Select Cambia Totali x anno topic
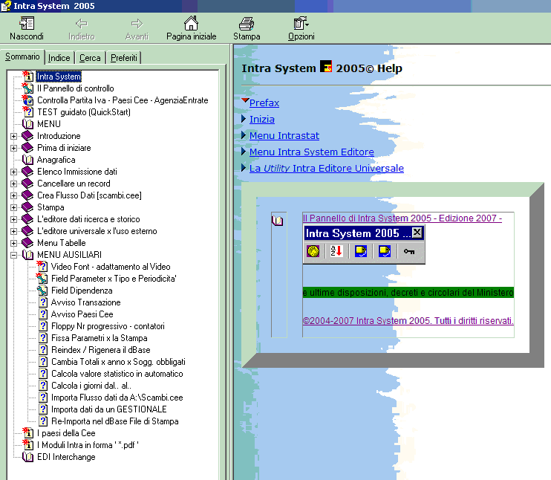The height and width of the screenshot is (480, 551). click(118, 362)
